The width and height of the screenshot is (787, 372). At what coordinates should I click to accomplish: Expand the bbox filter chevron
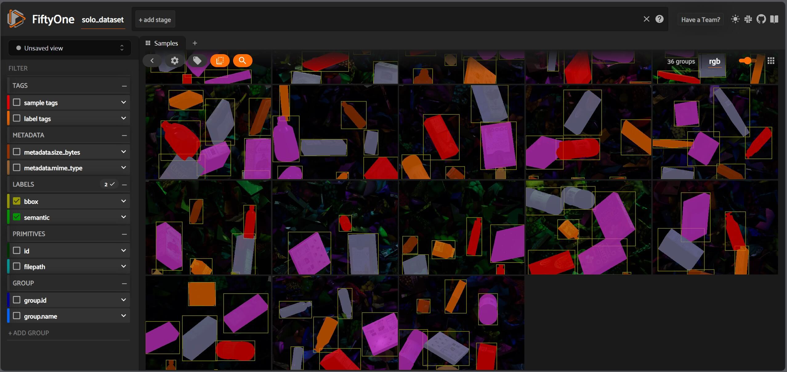123,201
